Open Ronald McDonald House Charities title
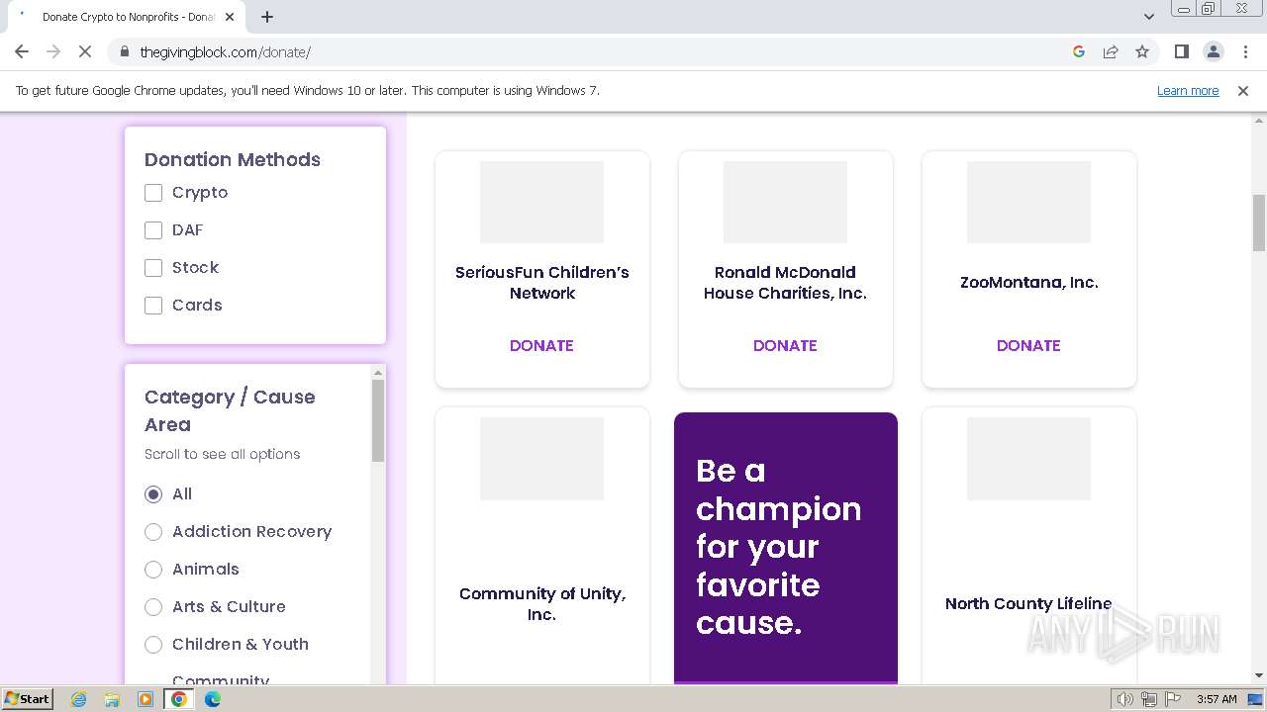The image size is (1267, 712). pos(785,283)
